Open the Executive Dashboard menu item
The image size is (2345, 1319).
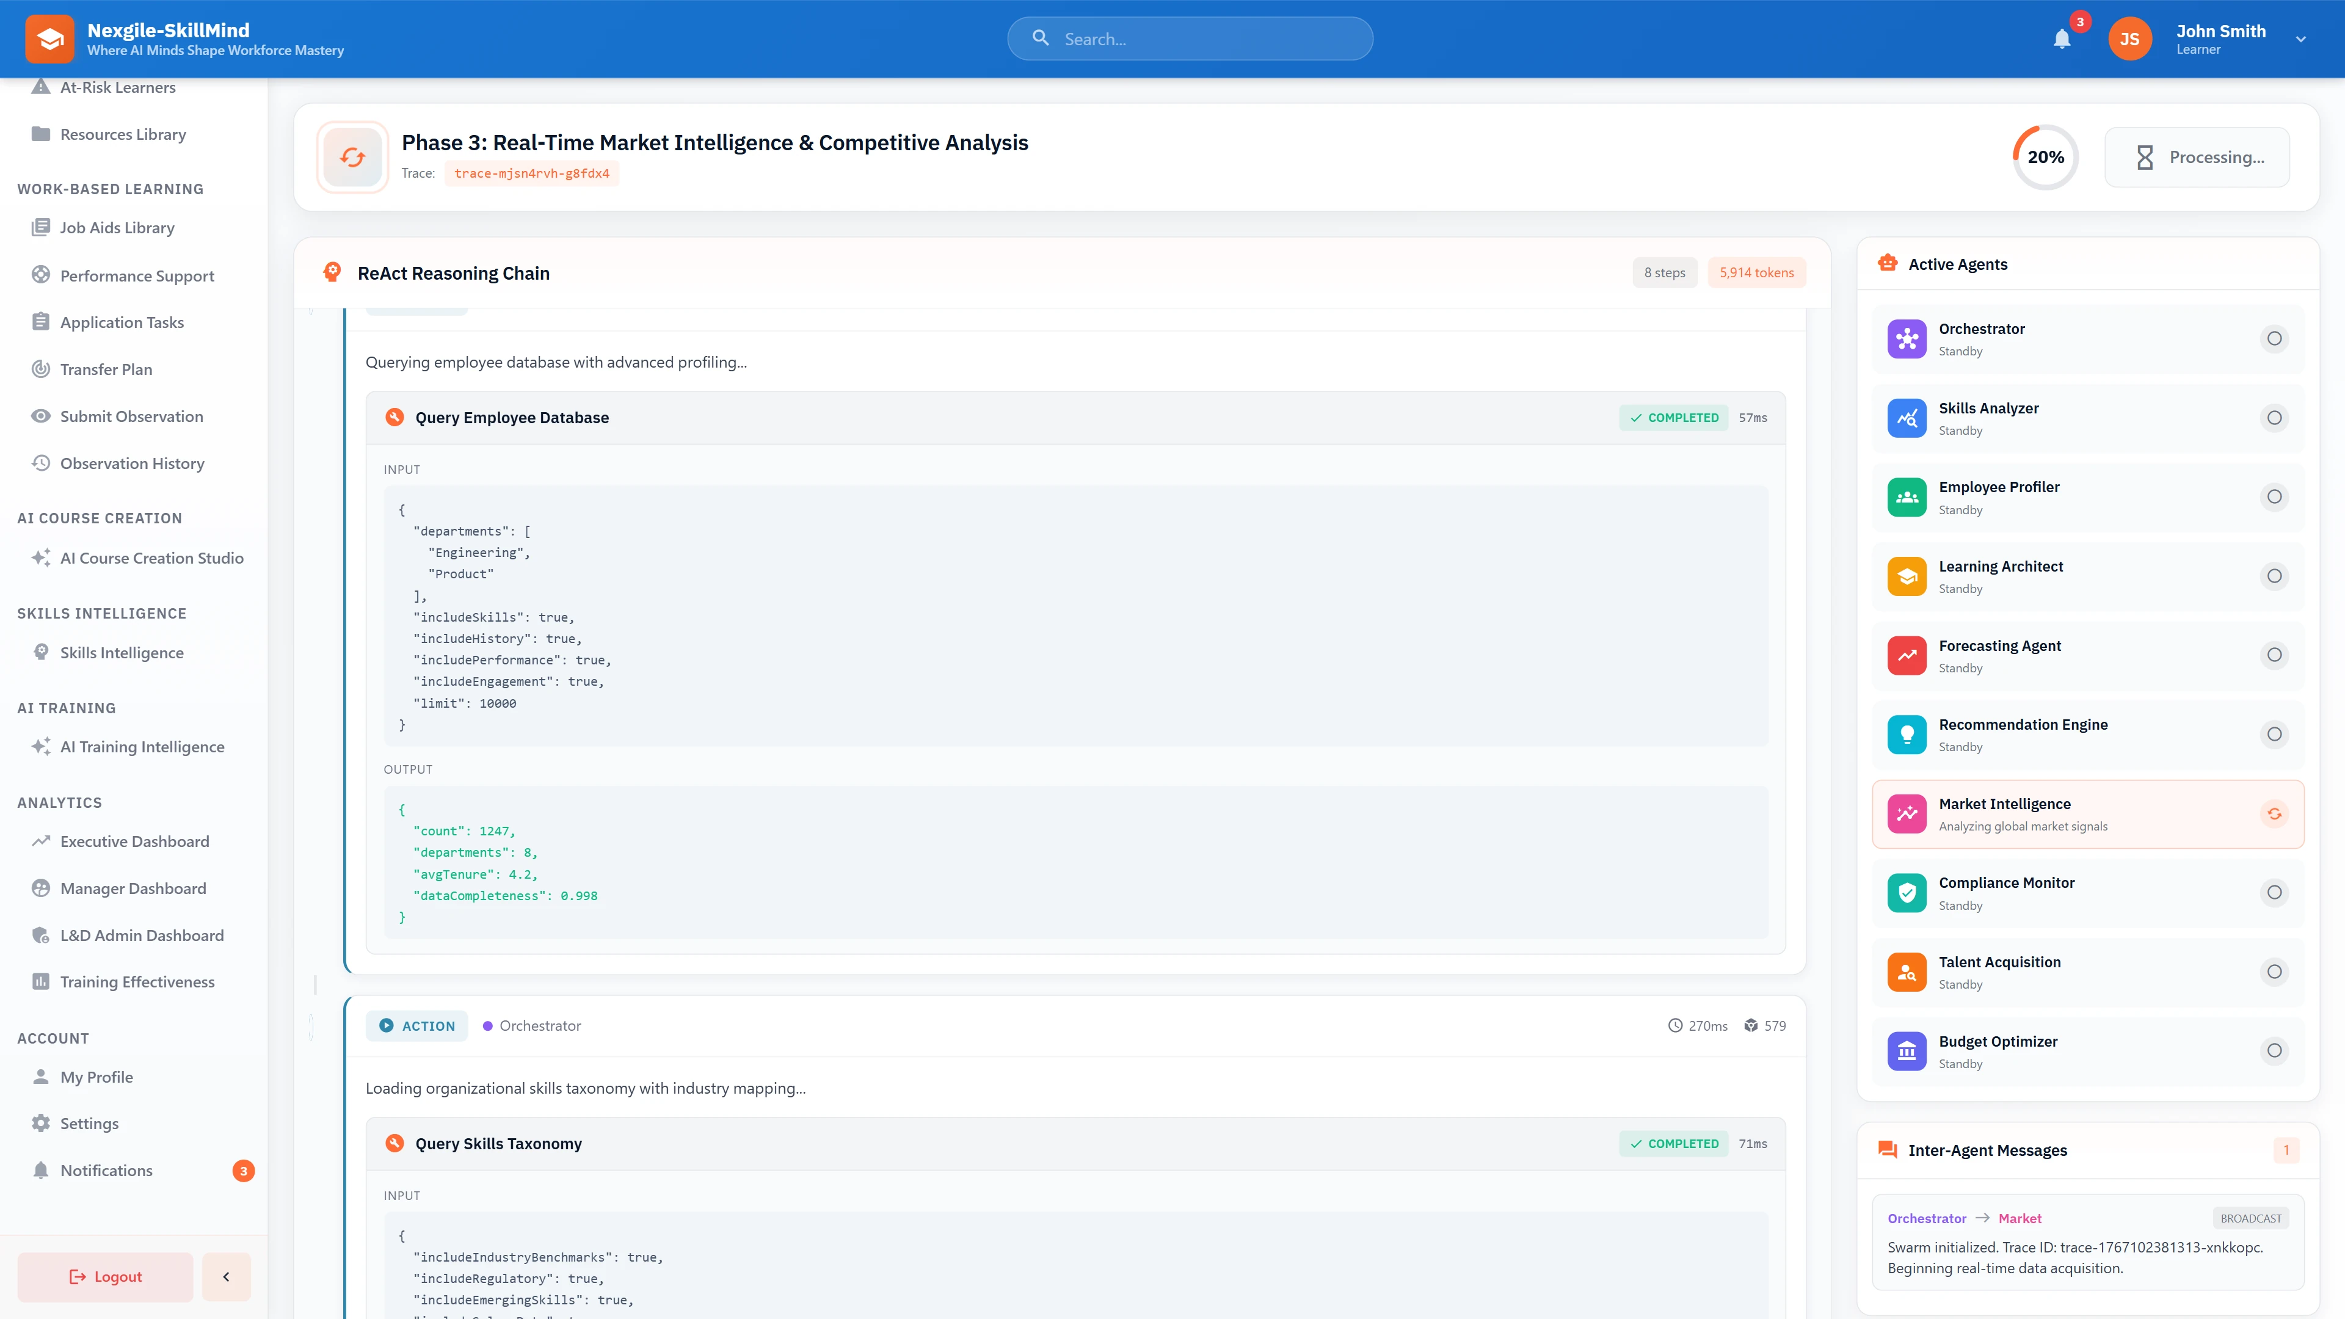134,841
